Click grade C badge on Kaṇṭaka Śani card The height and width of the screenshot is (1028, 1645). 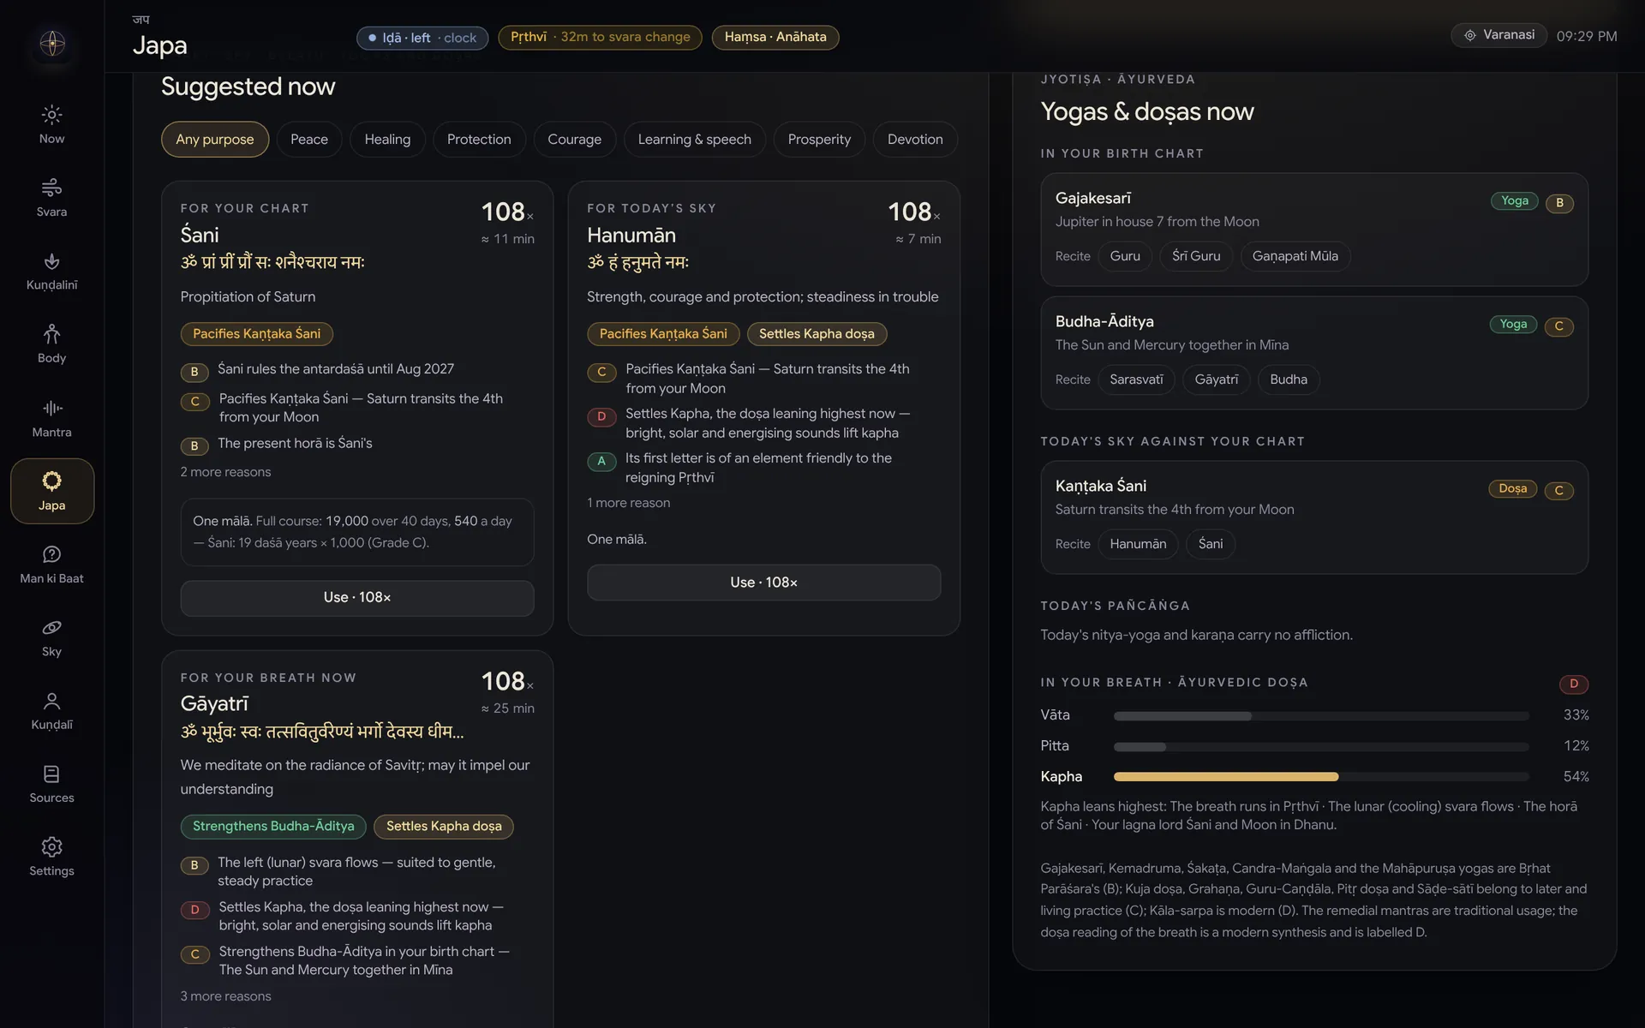click(x=1559, y=490)
